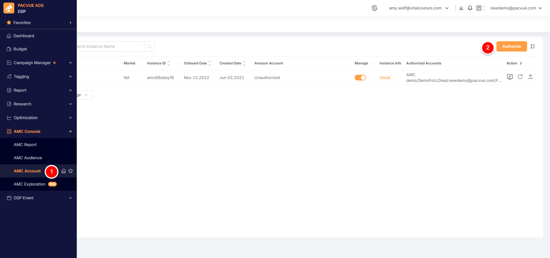Click the Unauthorized Amazon Account cell
This screenshot has height=258, width=550.
pyautogui.click(x=267, y=78)
